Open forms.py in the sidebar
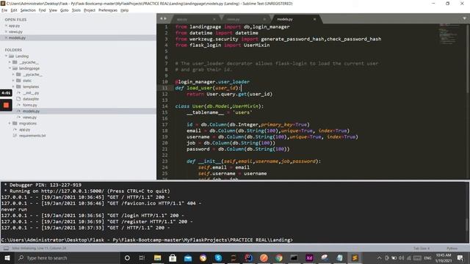The image size is (470, 264). (x=30, y=105)
